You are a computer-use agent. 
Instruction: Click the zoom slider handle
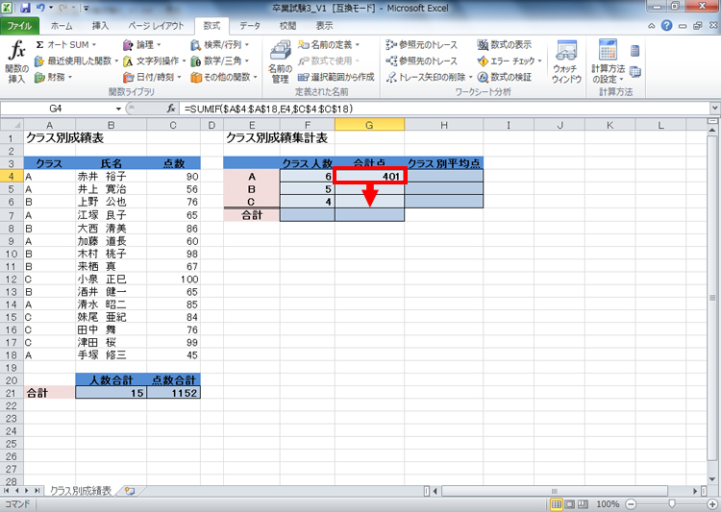pos(672,504)
